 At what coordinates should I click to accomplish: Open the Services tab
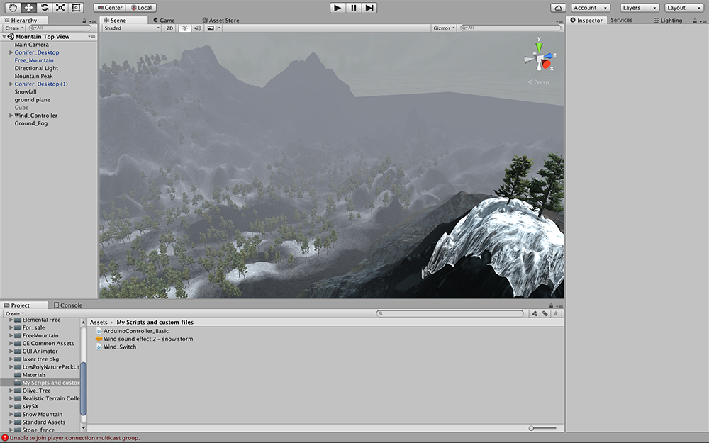[621, 21]
